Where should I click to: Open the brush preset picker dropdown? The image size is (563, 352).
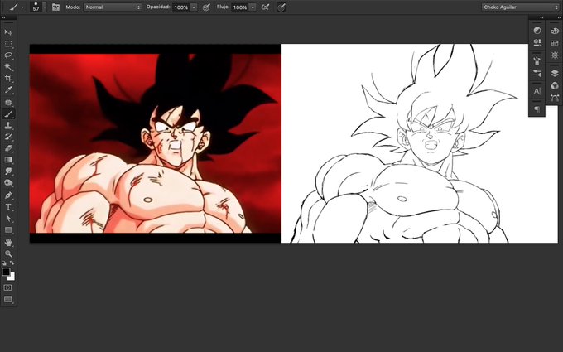pos(45,7)
